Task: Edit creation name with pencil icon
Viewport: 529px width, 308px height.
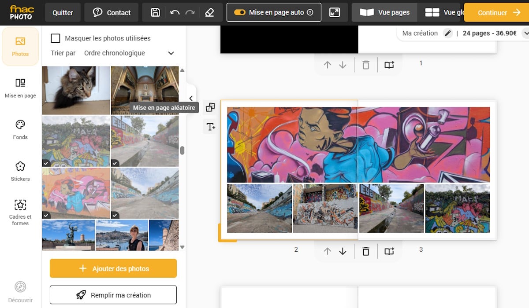Action: coord(448,33)
